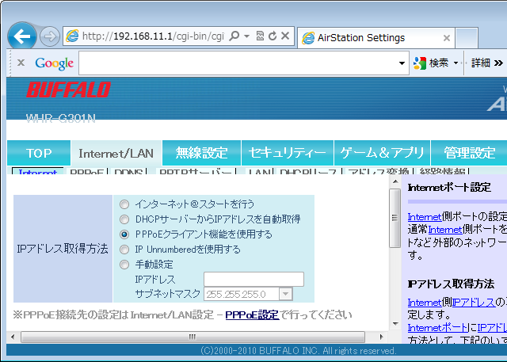Click the Buffalo copyright footer text
Viewport: 507px width, 362px height.
(x=298, y=351)
